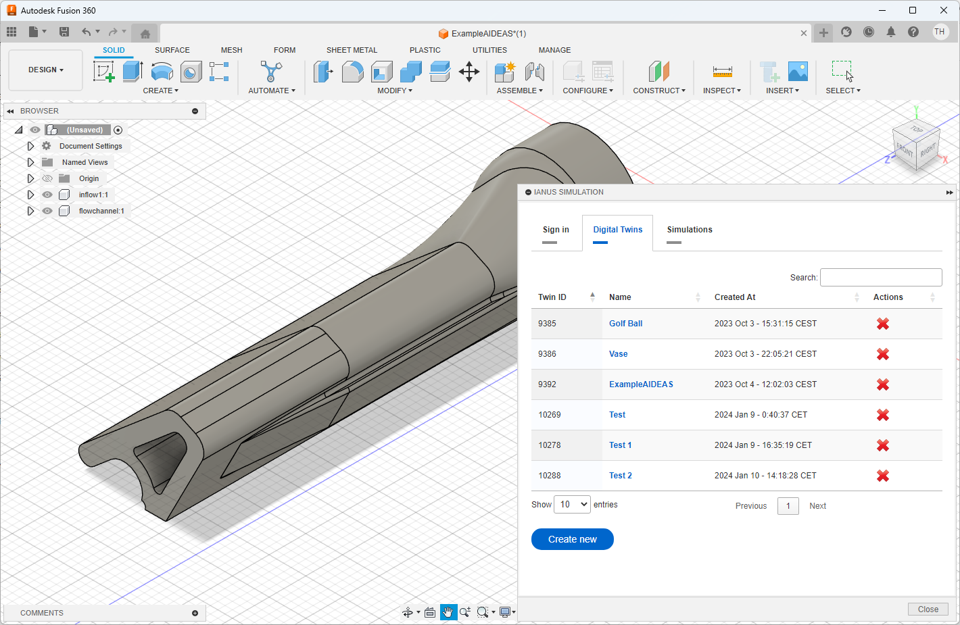Viewport: 960px width, 625px height.
Task: Toggle visibility of flowchannel1:1
Action: 47,211
